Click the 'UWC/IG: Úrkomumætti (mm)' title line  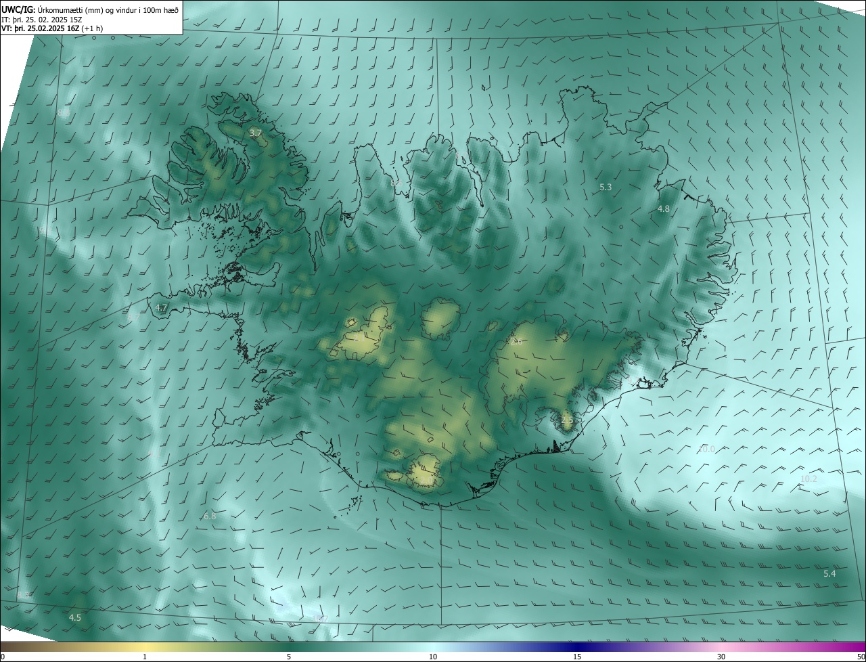coord(90,9)
